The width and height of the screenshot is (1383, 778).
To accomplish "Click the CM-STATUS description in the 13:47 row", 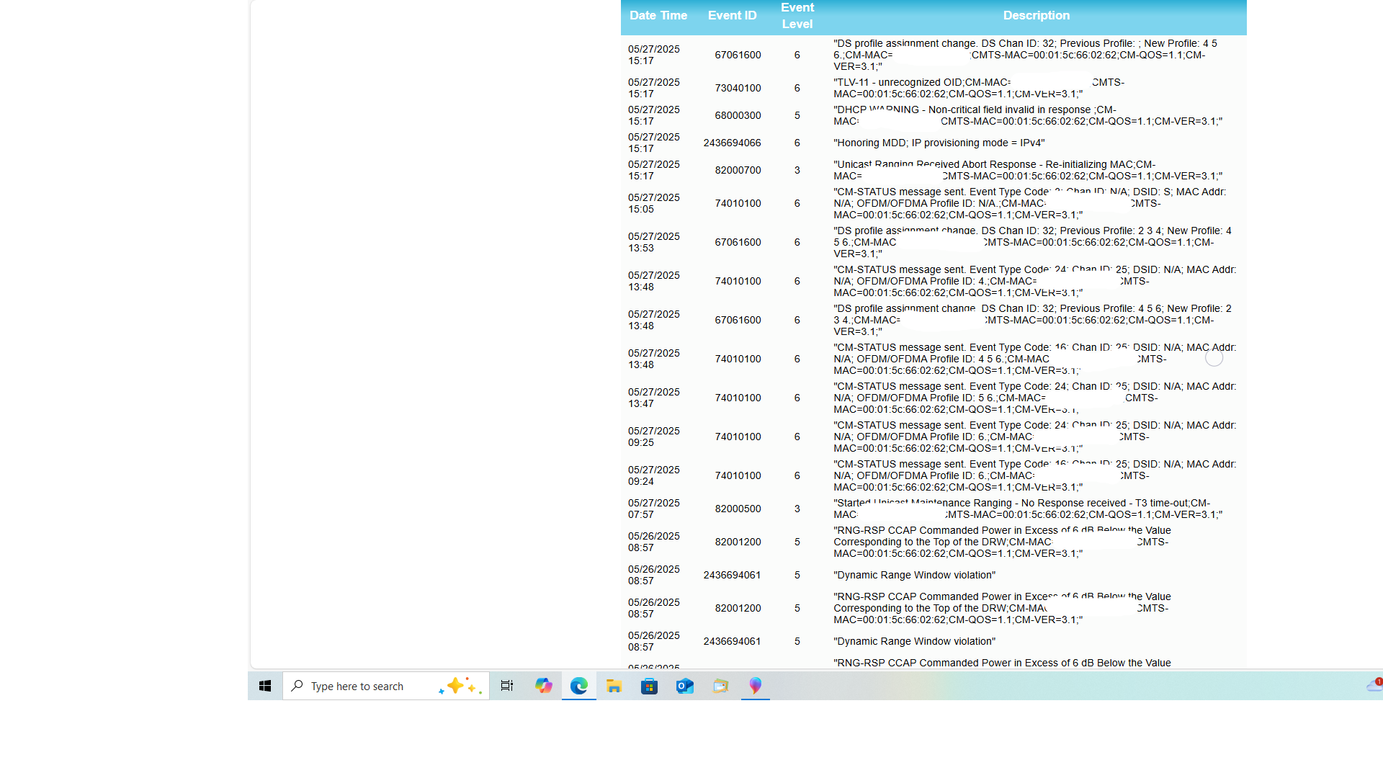I will click(1035, 398).
